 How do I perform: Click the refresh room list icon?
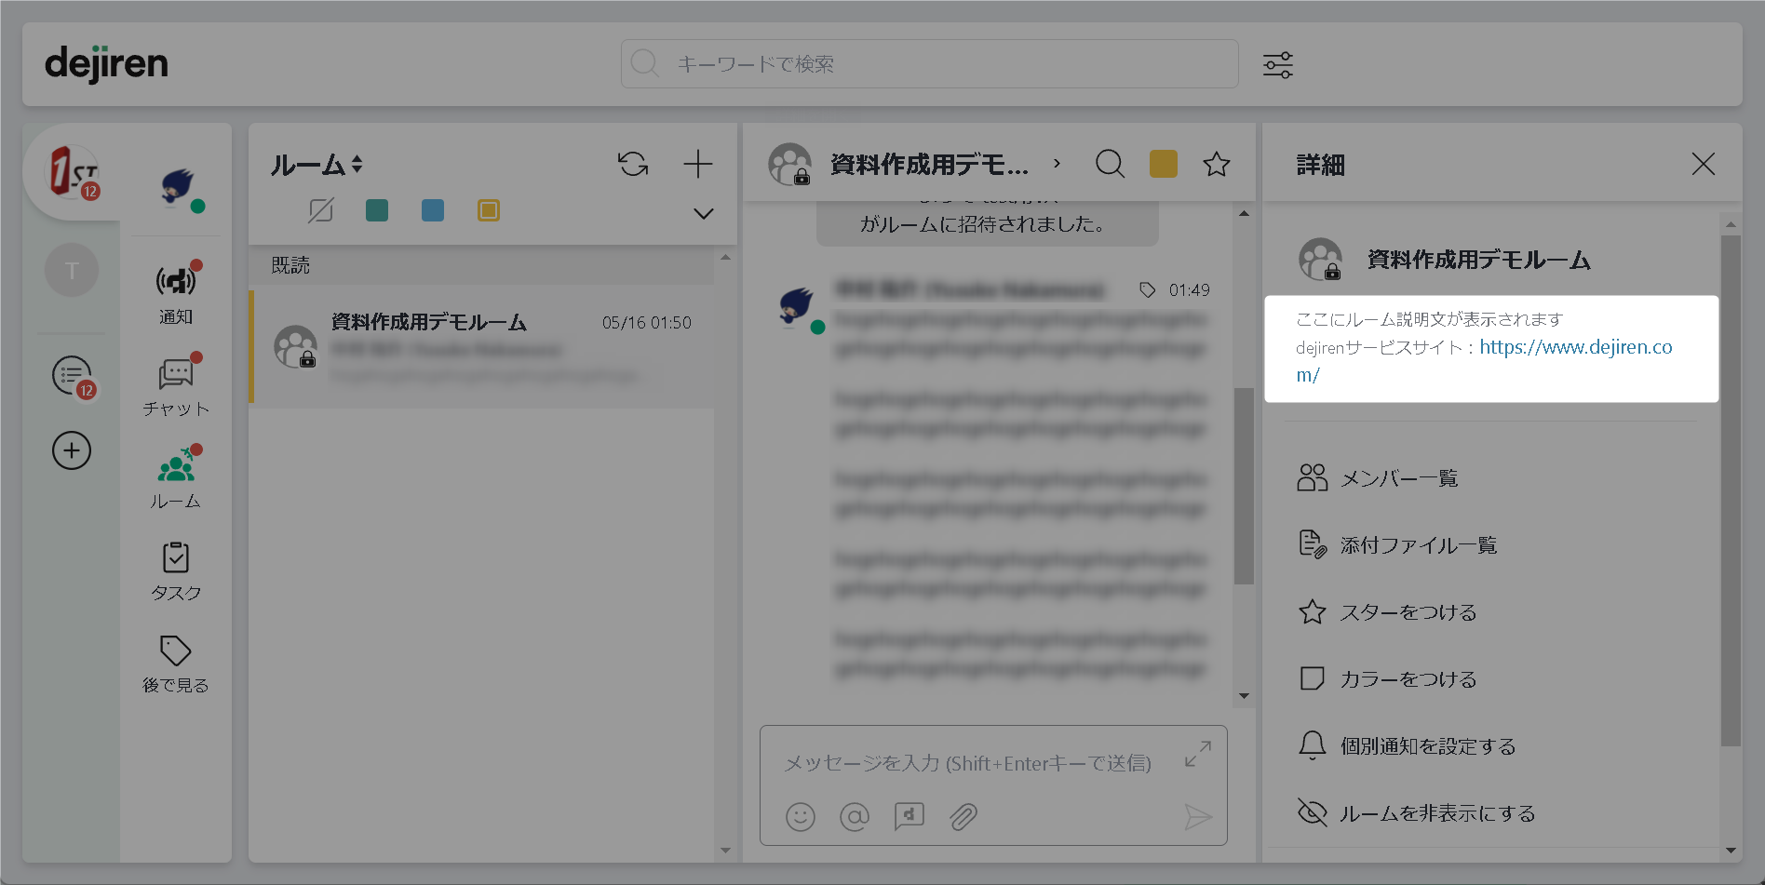coord(633,165)
